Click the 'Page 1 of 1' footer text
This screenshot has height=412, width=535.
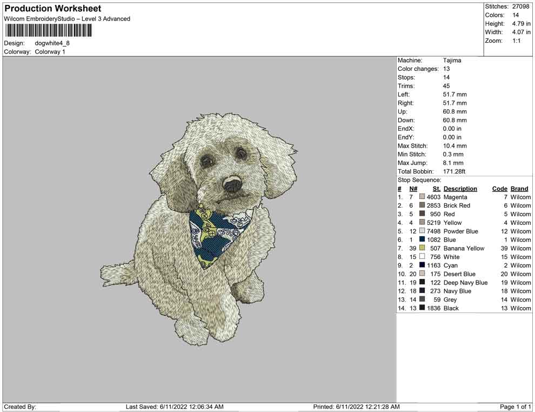pyautogui.click(x=515, y=407)
